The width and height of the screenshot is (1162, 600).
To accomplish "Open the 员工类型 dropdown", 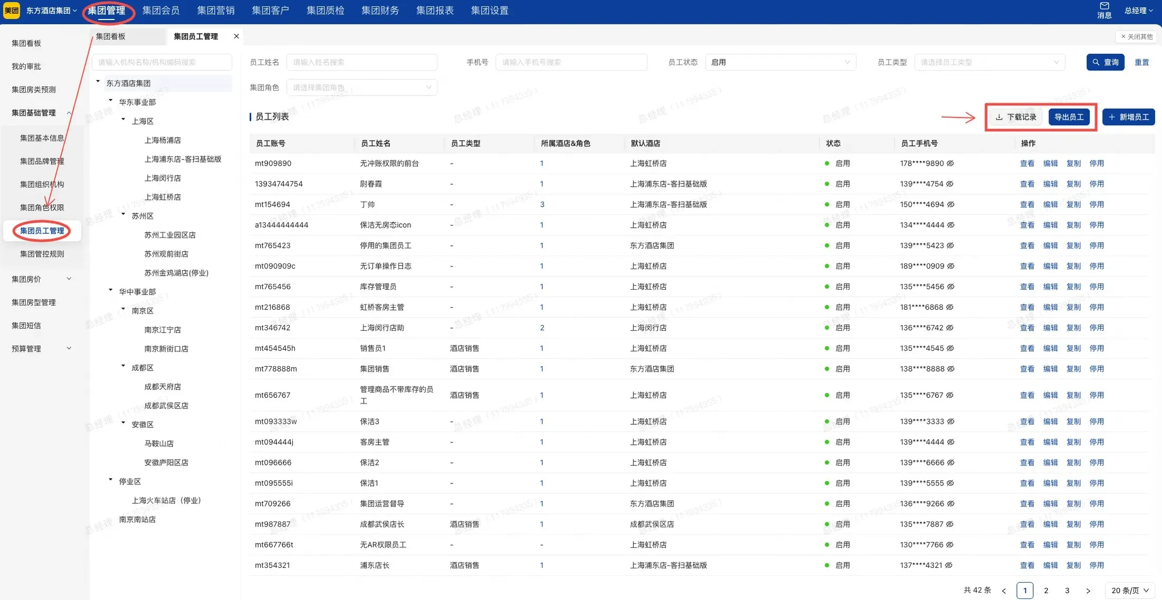I will pyautogui.click(x=989, y=62).
